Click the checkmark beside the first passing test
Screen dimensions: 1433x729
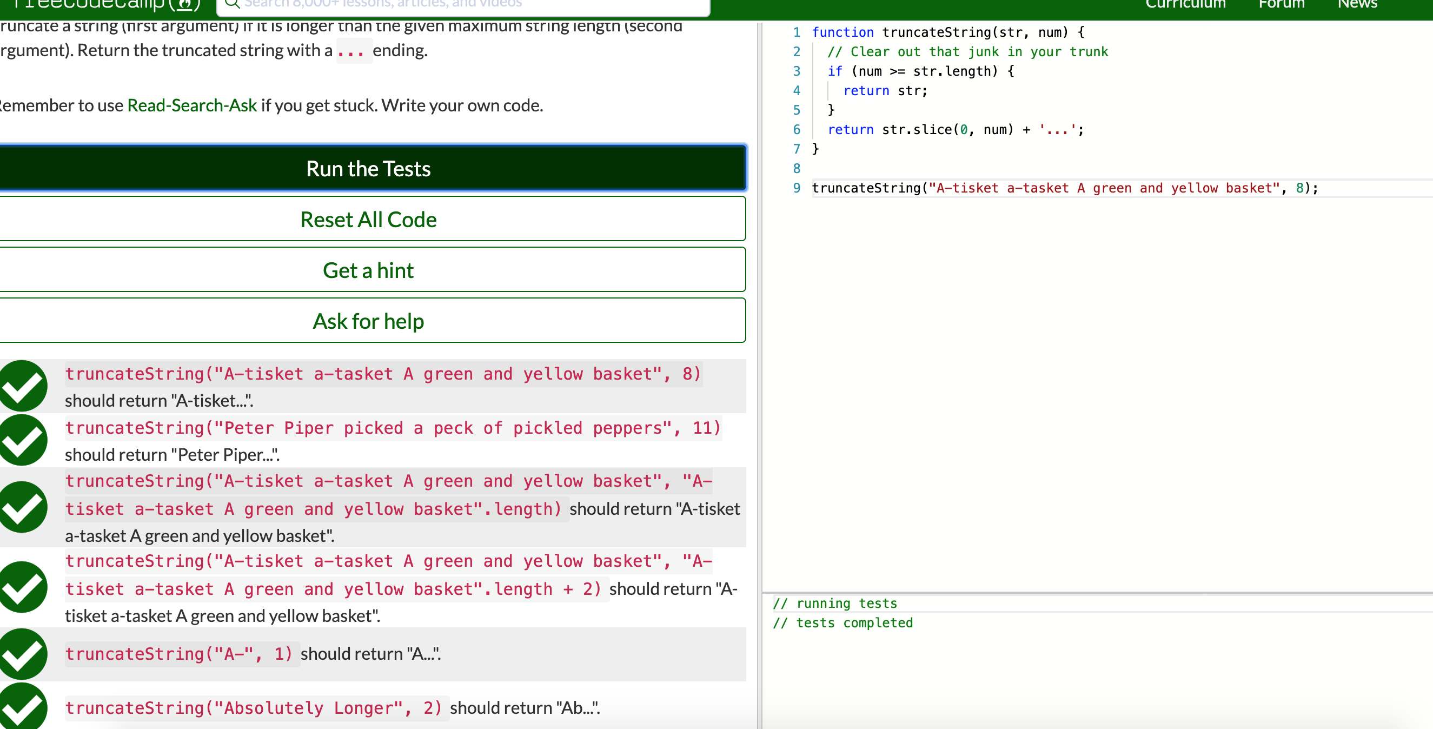point(23,385)
